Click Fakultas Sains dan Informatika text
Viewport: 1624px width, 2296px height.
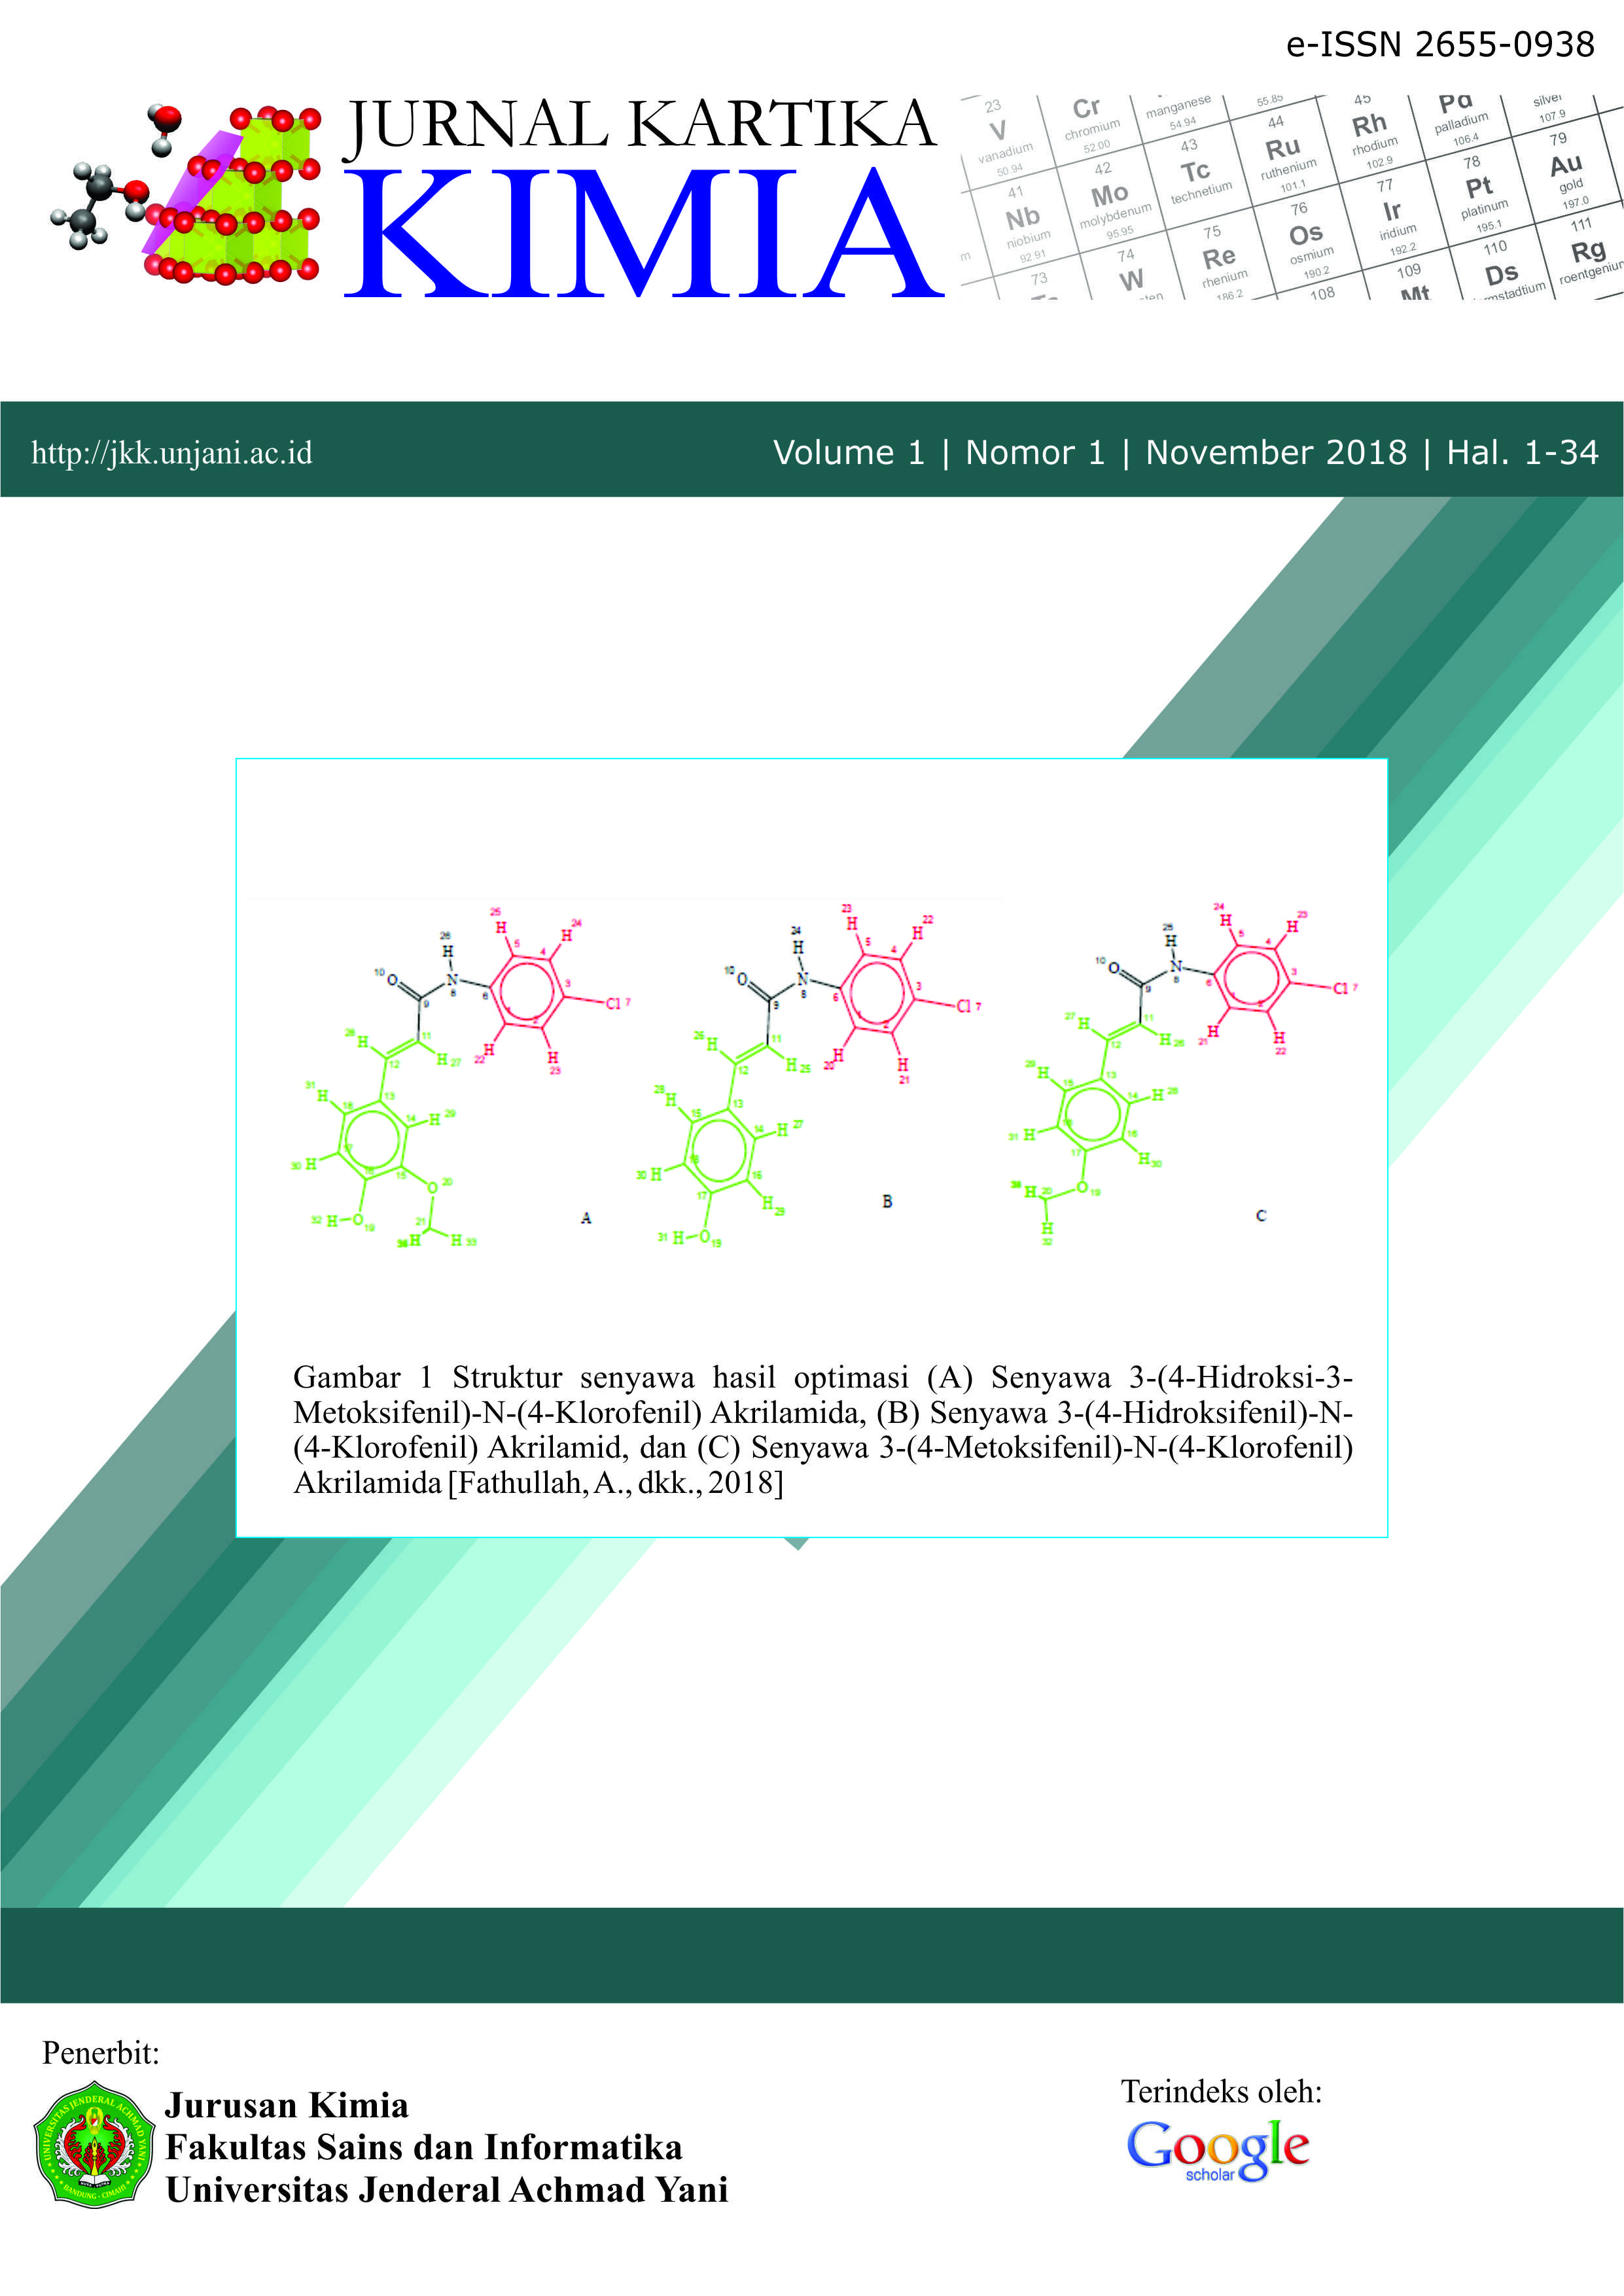point(424,2148)
